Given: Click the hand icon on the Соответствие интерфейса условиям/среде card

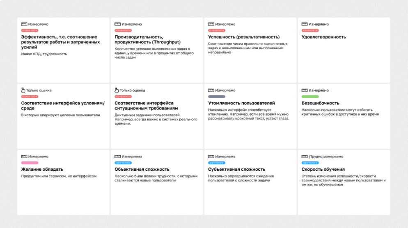Looking at the screenshot, I should tap(23, 90).
